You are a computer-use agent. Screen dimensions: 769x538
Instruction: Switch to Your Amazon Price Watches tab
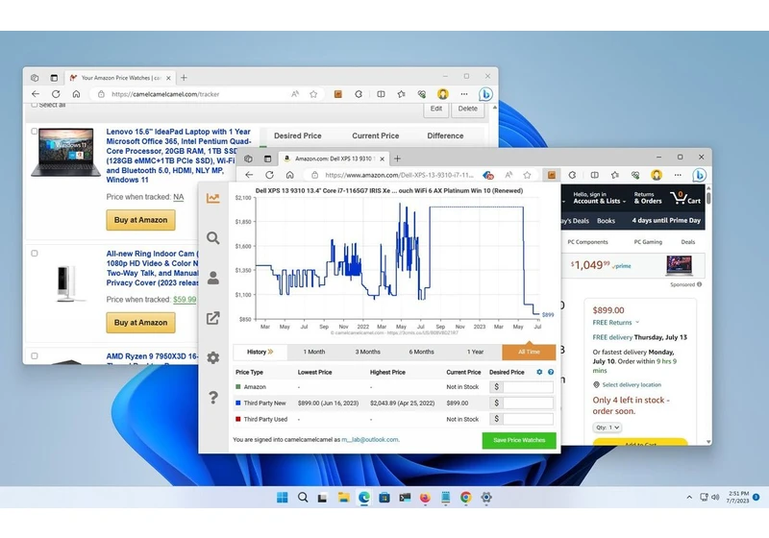[121, 78]
